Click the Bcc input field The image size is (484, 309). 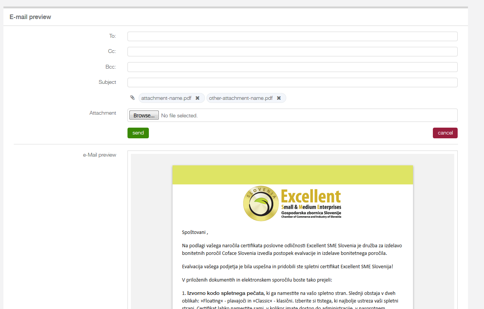tap(292, 67)
